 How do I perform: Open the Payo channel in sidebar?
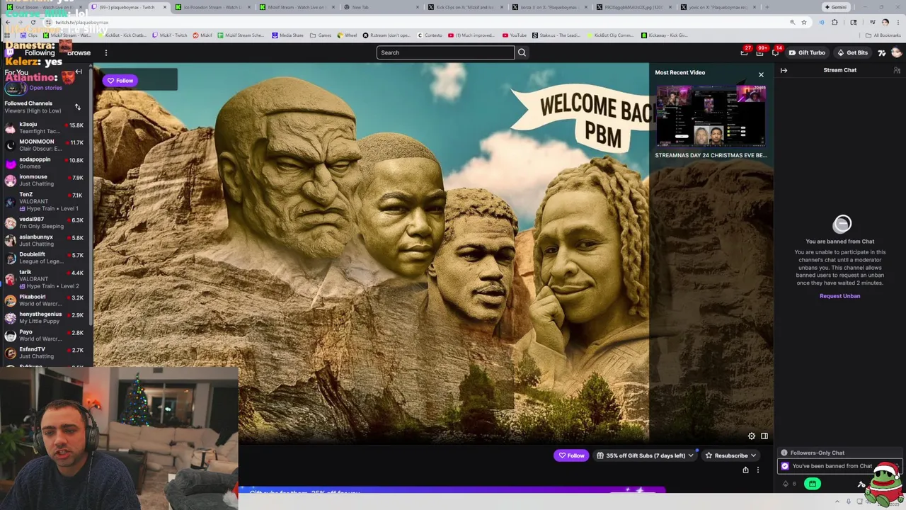coord(45,335)
